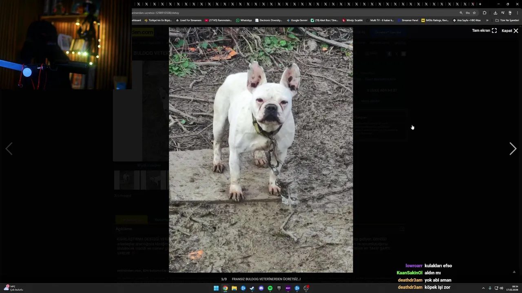Open the IMDb Ratings bookmark

(435, 20)
